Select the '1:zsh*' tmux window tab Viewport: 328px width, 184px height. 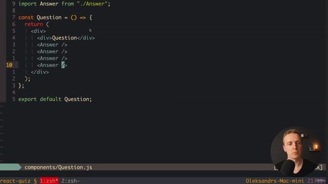(49, 180)
